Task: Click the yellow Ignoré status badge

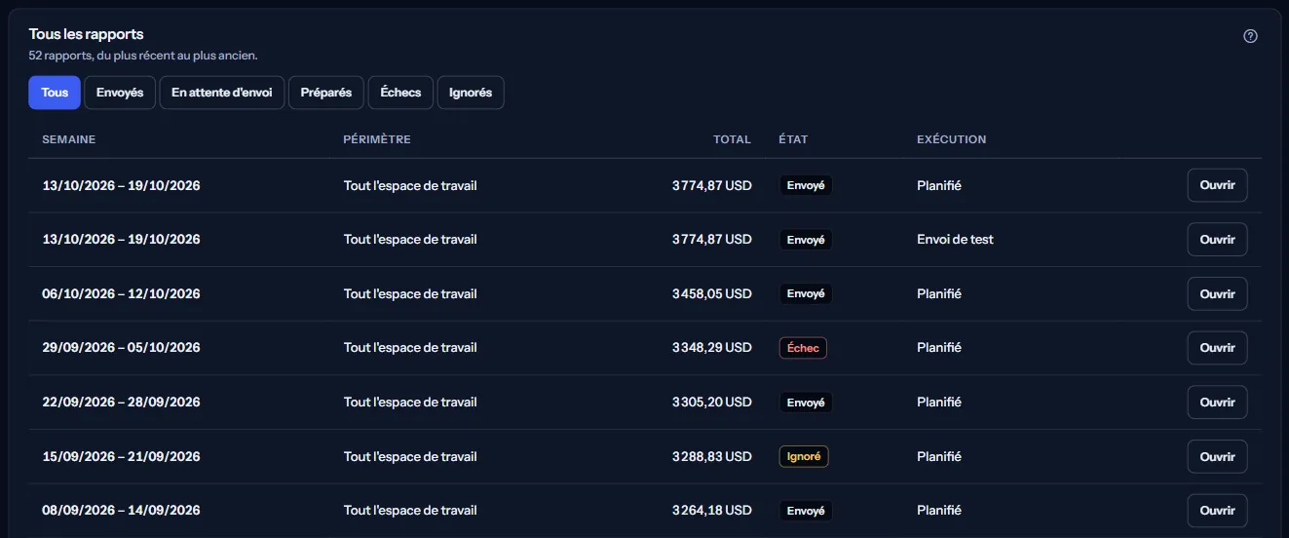Action: (804, 456)
